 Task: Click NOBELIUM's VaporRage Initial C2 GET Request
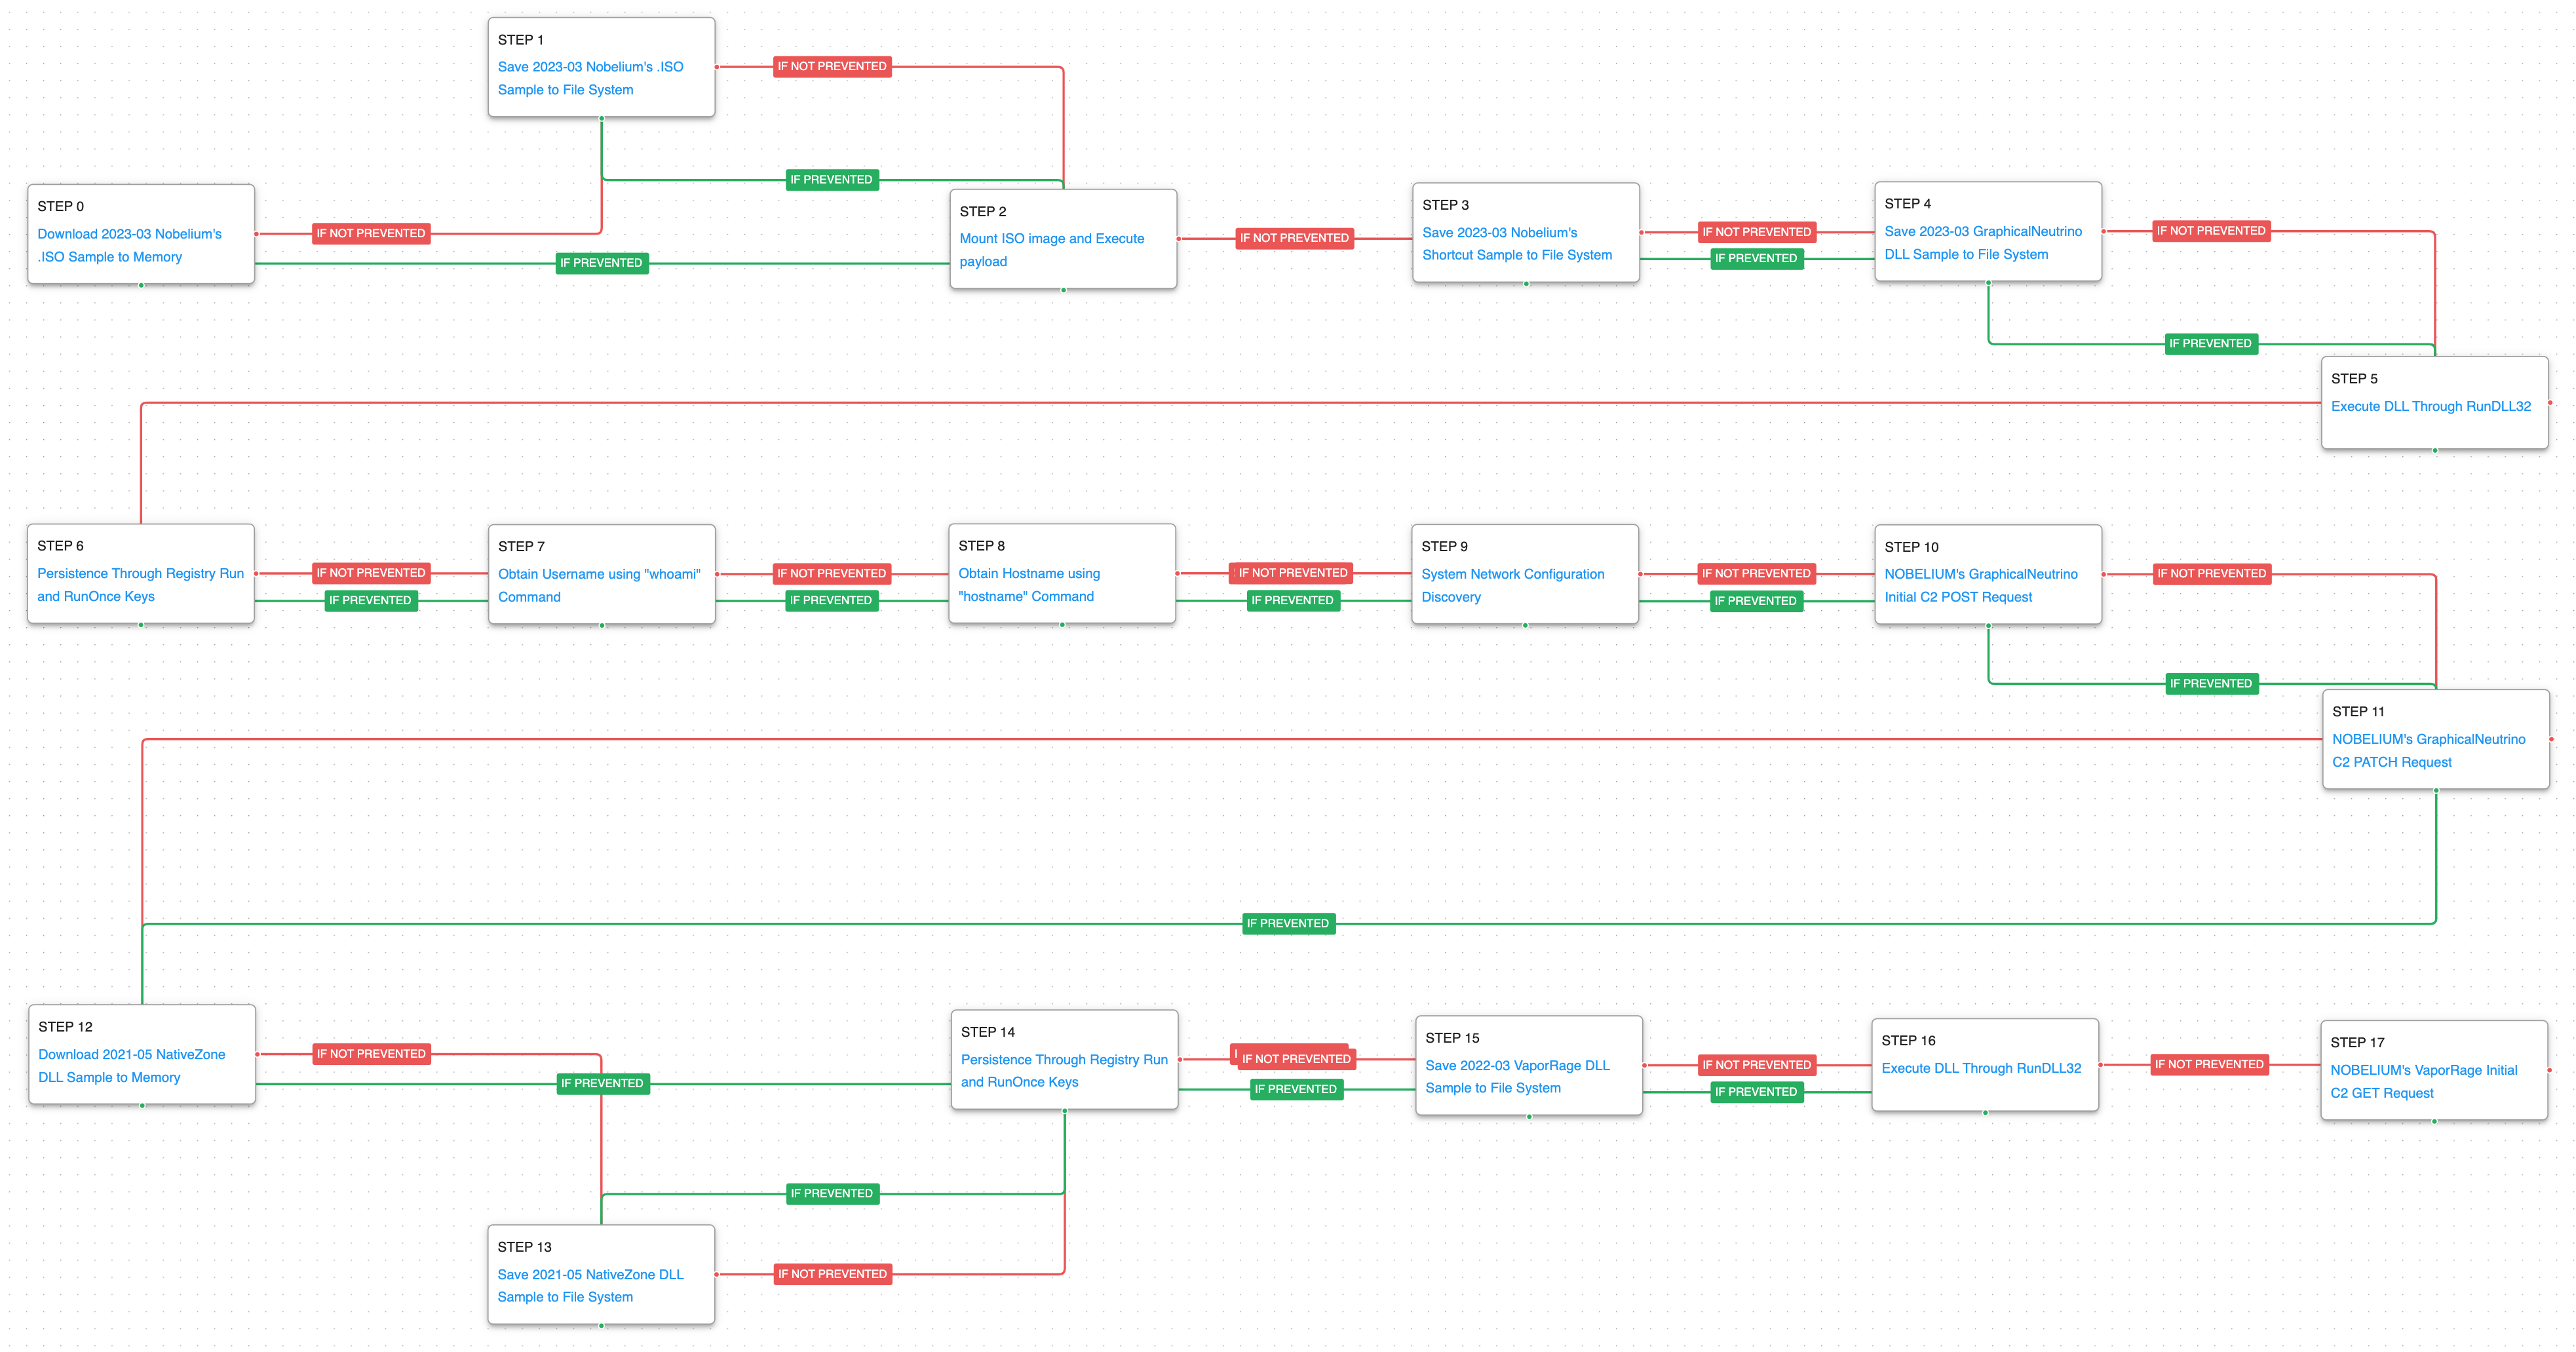[2423, 1081]
